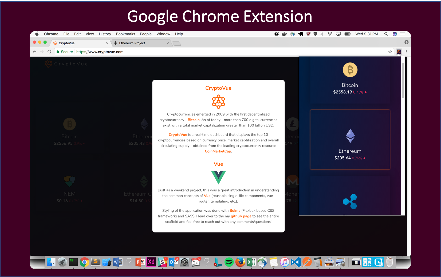The width and height of the screenshot is (441, 277).
Task: Click the Ethereum diamond icon in extension popup
Action: [350, 136]
